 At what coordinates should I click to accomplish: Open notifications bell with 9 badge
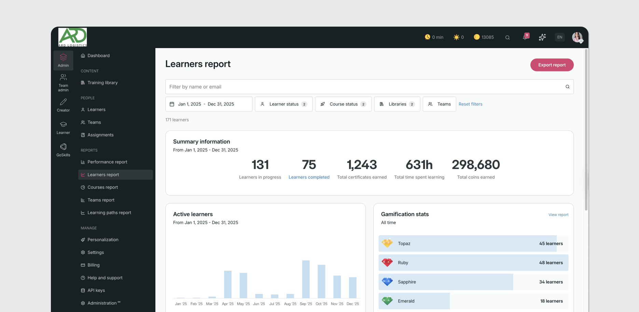click(x=526, y=37)
